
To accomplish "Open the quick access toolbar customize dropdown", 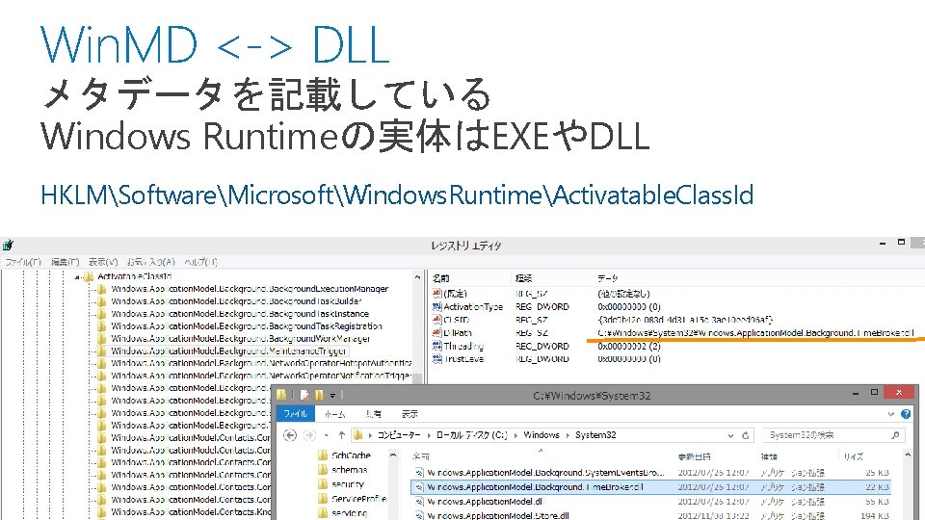I will coord(332,395).
